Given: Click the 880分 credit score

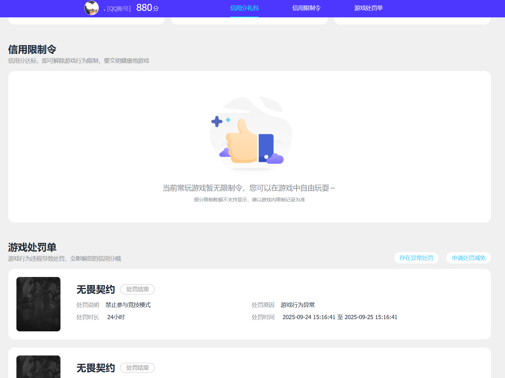Looking at the screenshot, I should coord(148,8).
